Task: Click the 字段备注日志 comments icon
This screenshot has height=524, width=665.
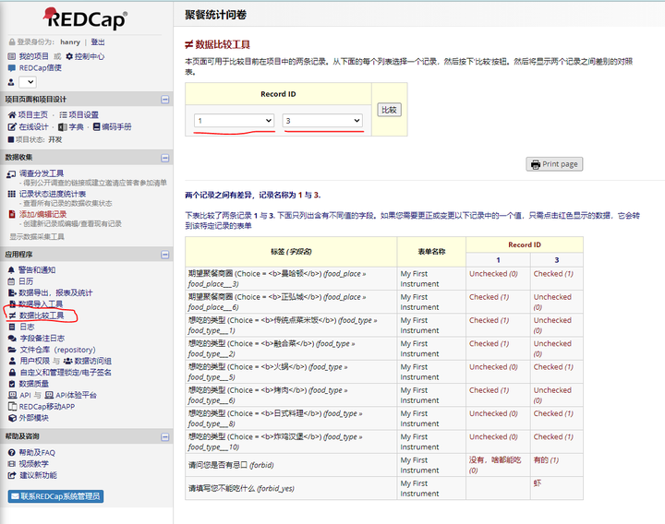Action: tap(12, 339)
